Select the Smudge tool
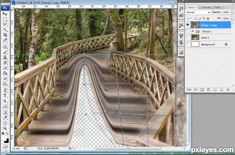The image size is (235, 155). [5, 78]
